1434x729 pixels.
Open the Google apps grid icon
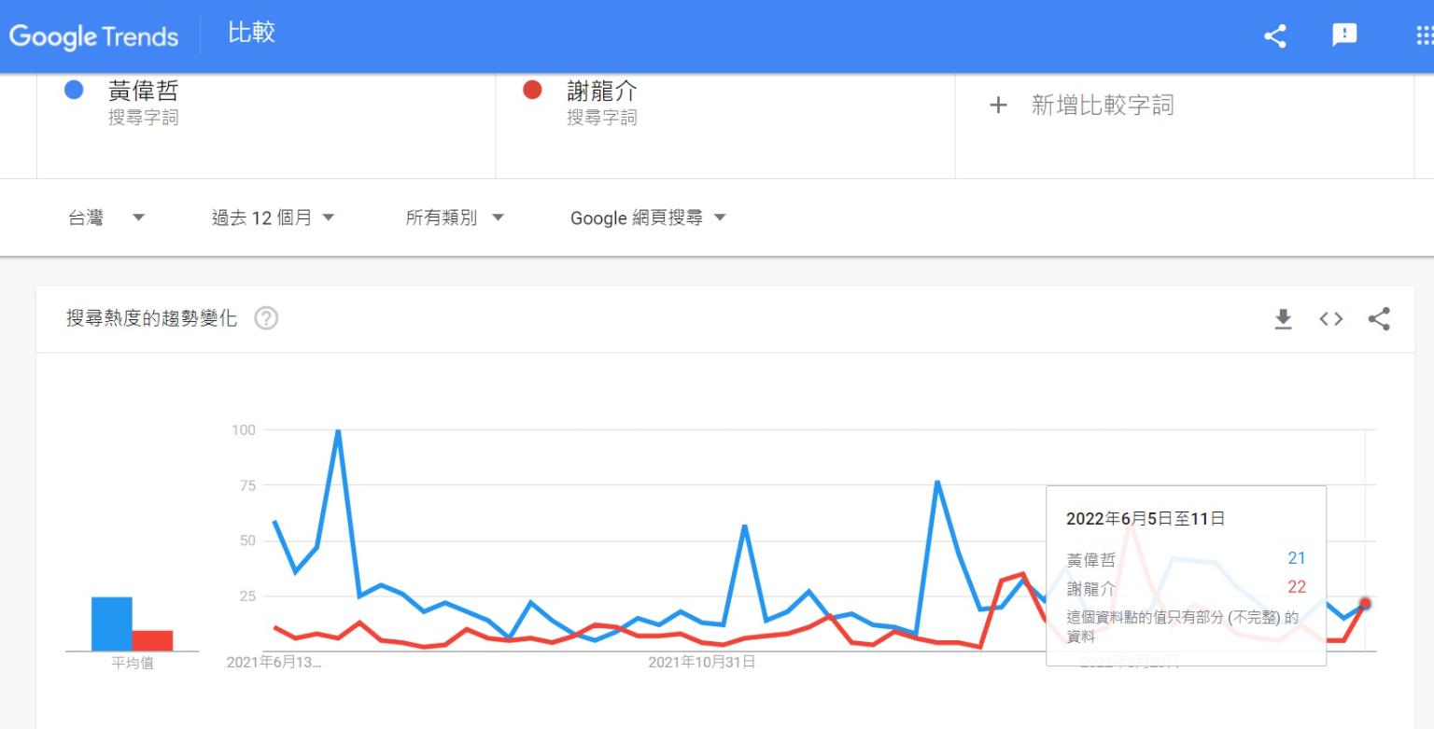[1424, 35]
